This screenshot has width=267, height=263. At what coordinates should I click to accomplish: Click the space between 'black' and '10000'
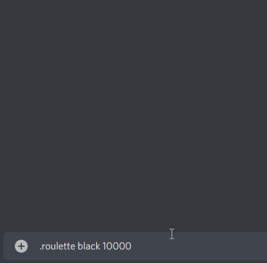point(101,246)
